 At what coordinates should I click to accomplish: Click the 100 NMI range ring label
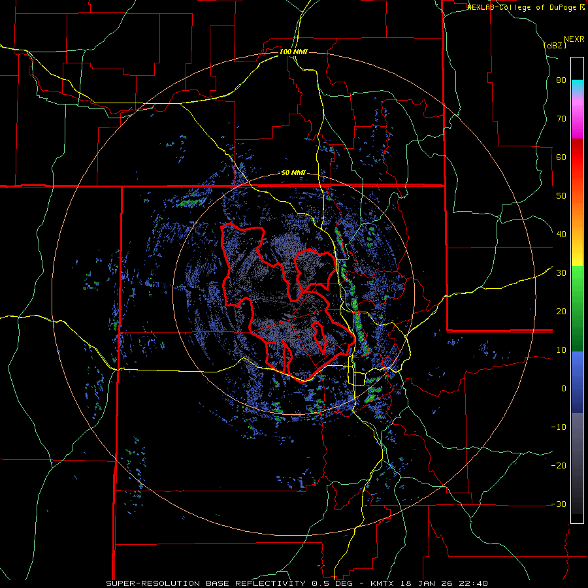click(293, 52)
